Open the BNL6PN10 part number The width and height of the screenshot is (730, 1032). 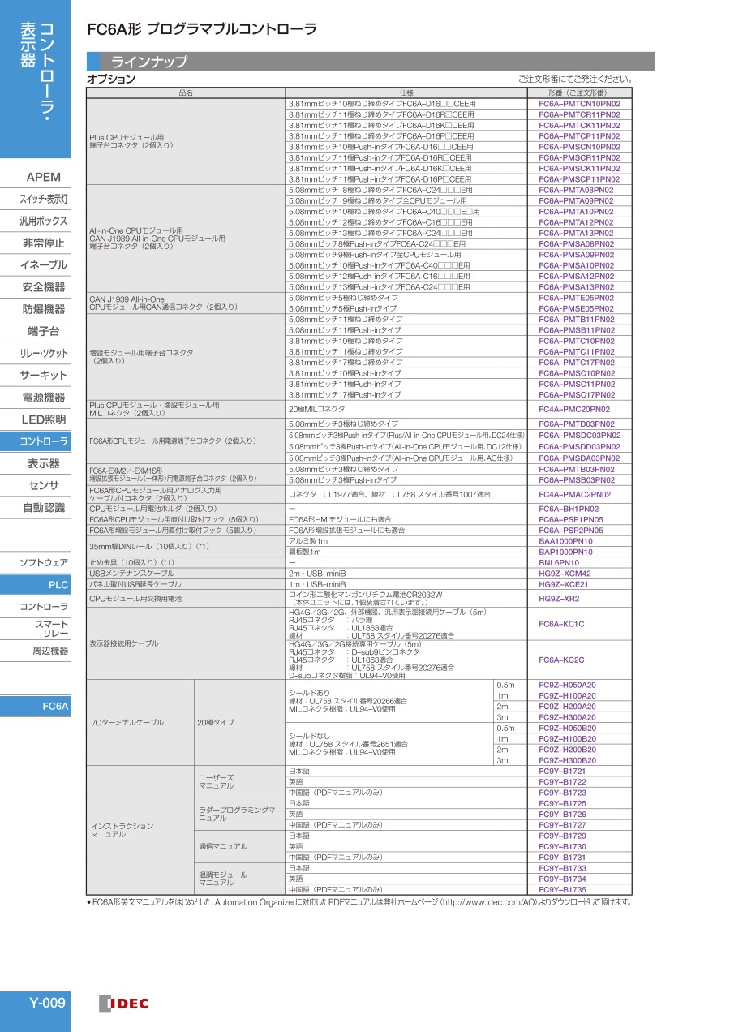[x=559, y=562]
